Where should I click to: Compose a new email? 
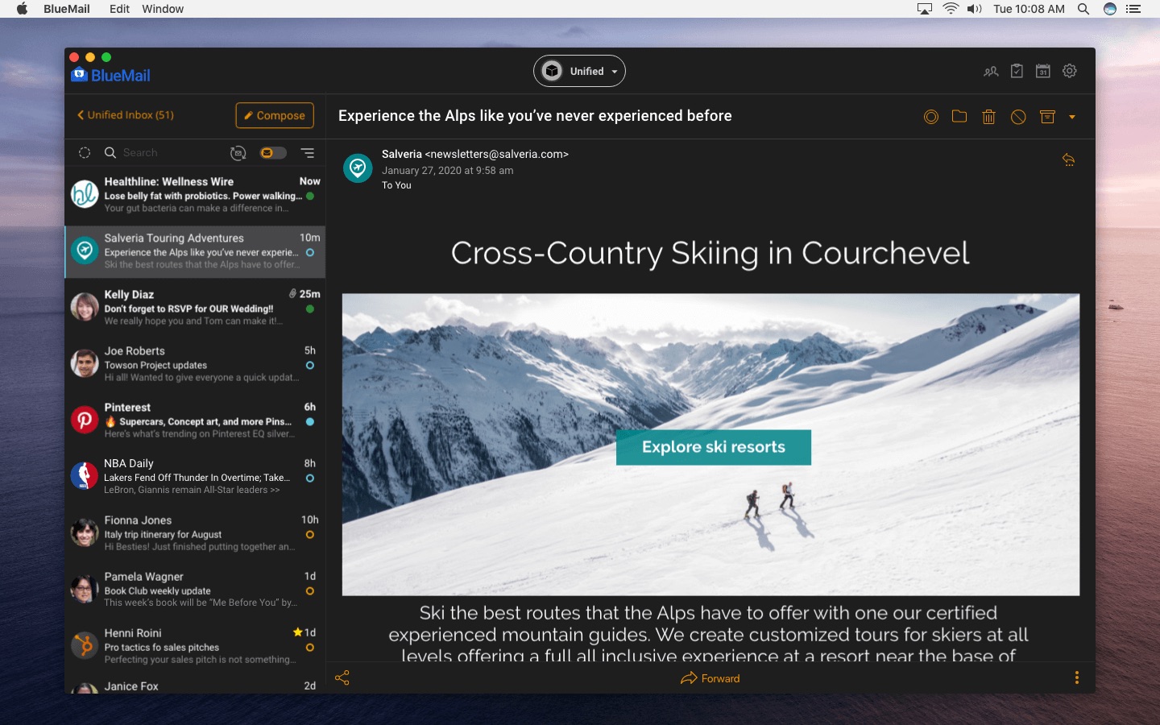(x=275, y=115)
